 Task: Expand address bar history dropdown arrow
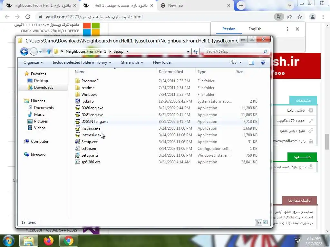pos(188,52)
